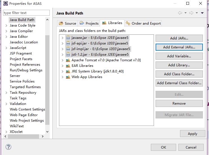Expand Apache Tomcat v7.0 library
Viewport: 209px width, 155px height.
click(62, 60)
